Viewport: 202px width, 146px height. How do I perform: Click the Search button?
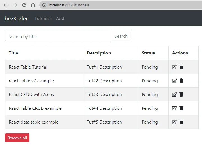(121, 36)
